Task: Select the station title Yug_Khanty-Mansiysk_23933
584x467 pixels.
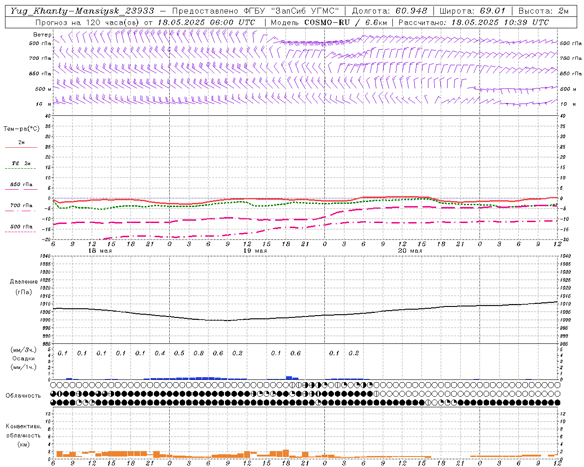Action: point(82,11)
